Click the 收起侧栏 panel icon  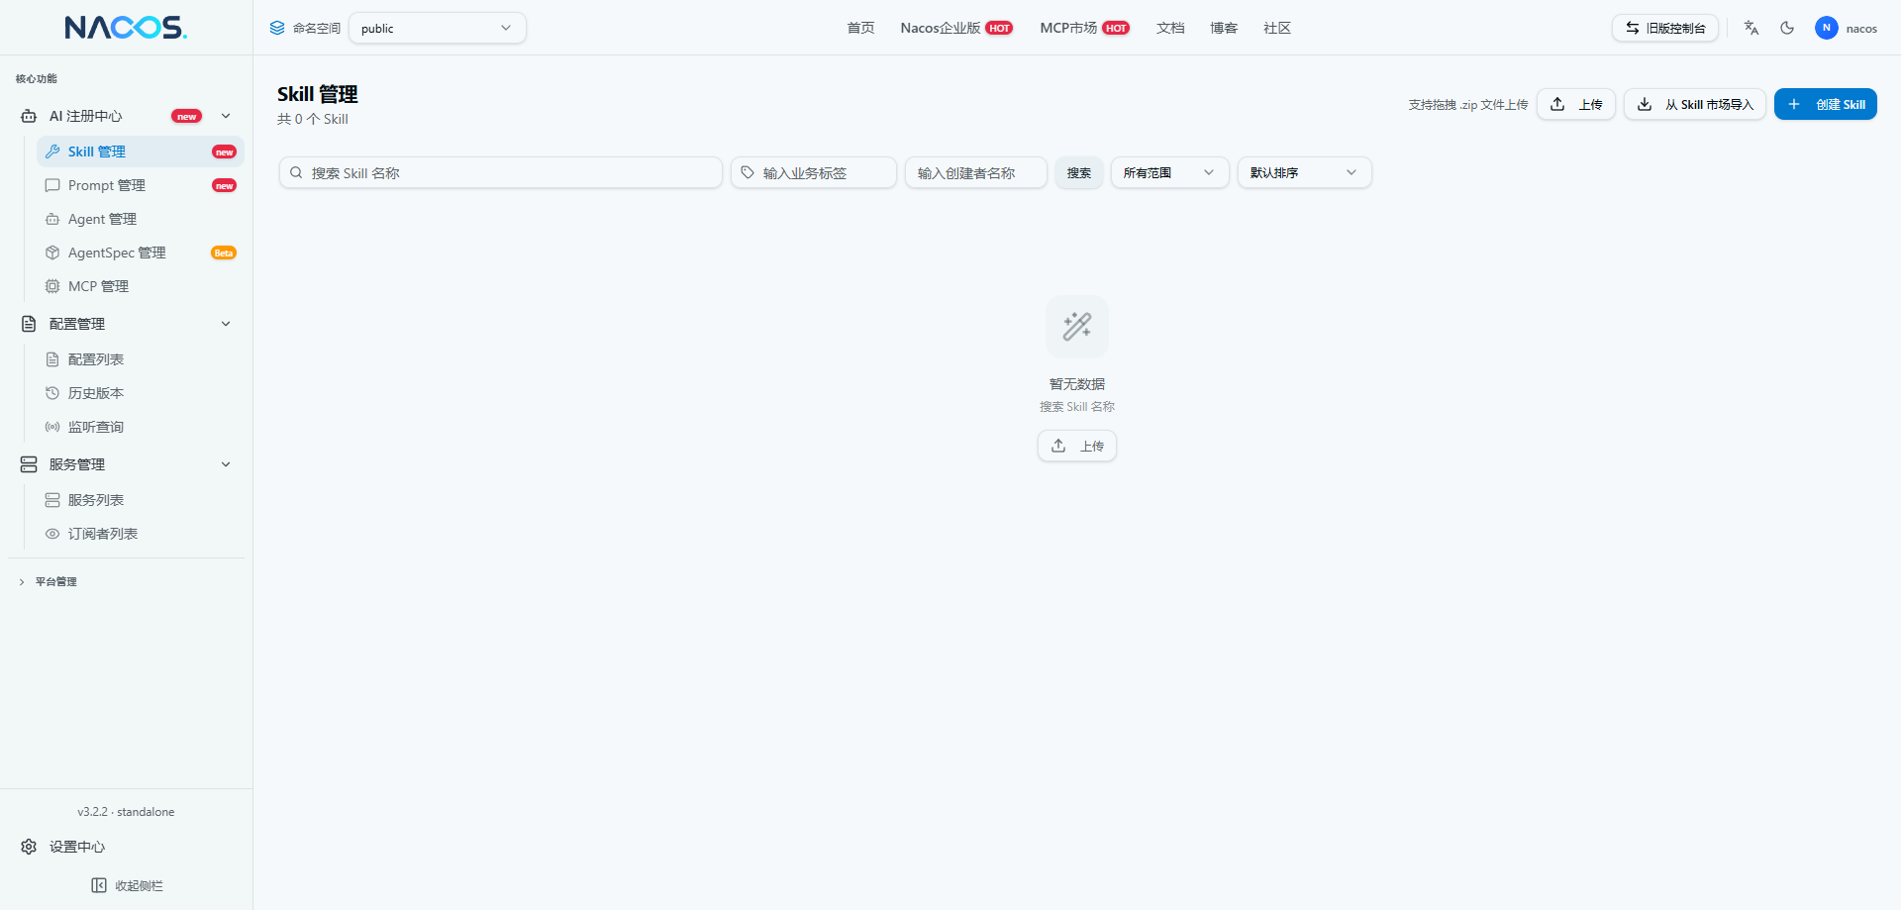pos(99,885)
